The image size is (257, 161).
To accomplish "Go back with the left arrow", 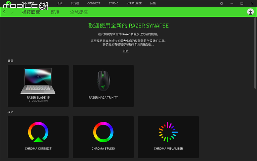I will [x=4, y=12].
